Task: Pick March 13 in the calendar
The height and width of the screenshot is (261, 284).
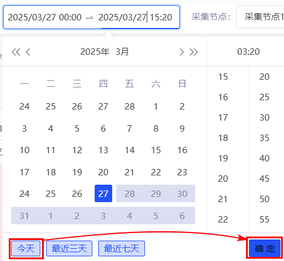Action: click(103, 150)
